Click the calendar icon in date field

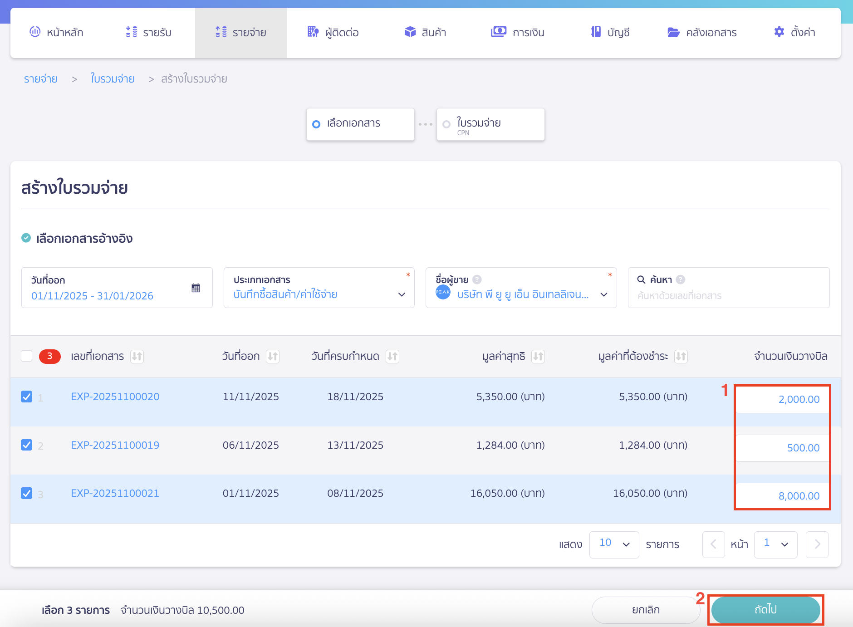point(196,288)
